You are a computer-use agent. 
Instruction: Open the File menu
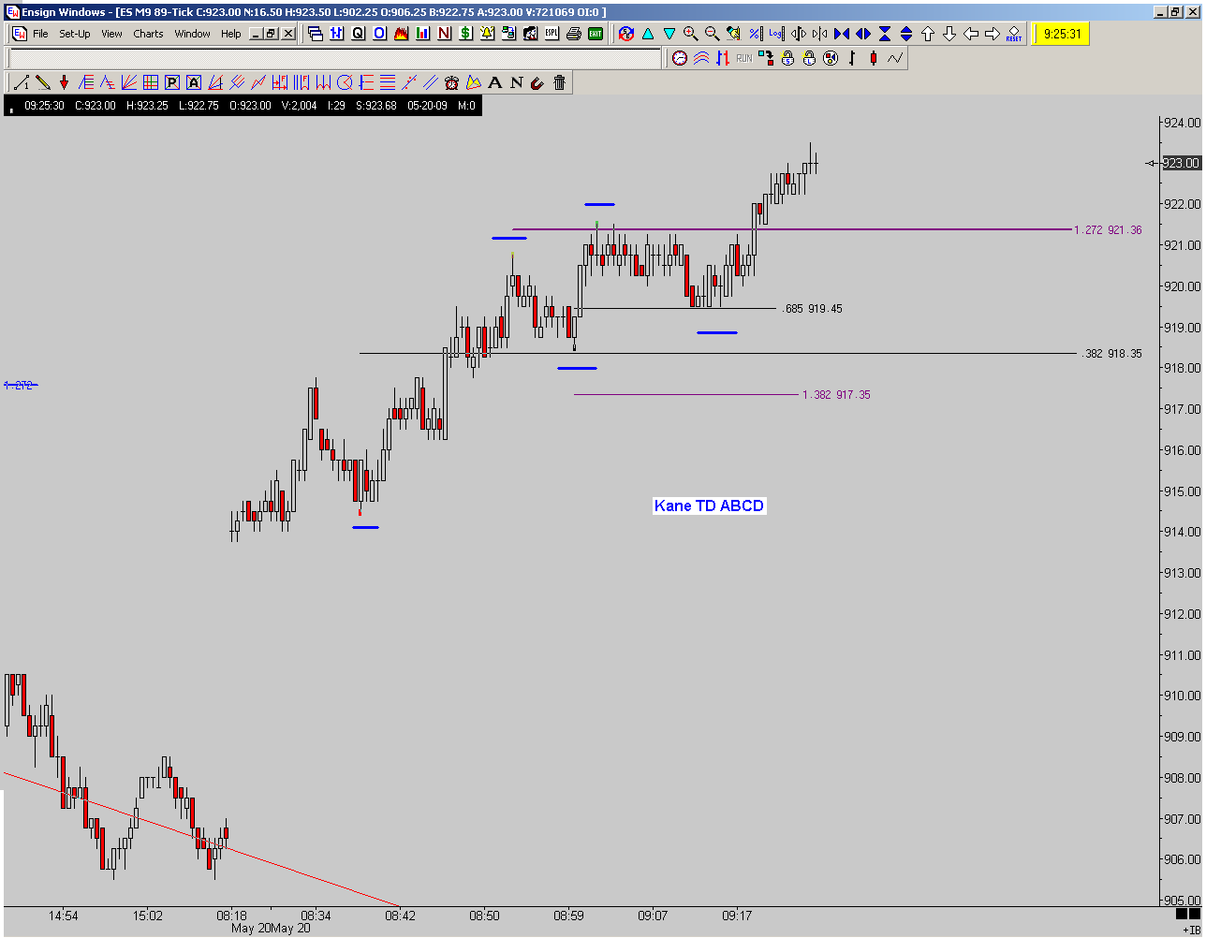pos(40,34)
